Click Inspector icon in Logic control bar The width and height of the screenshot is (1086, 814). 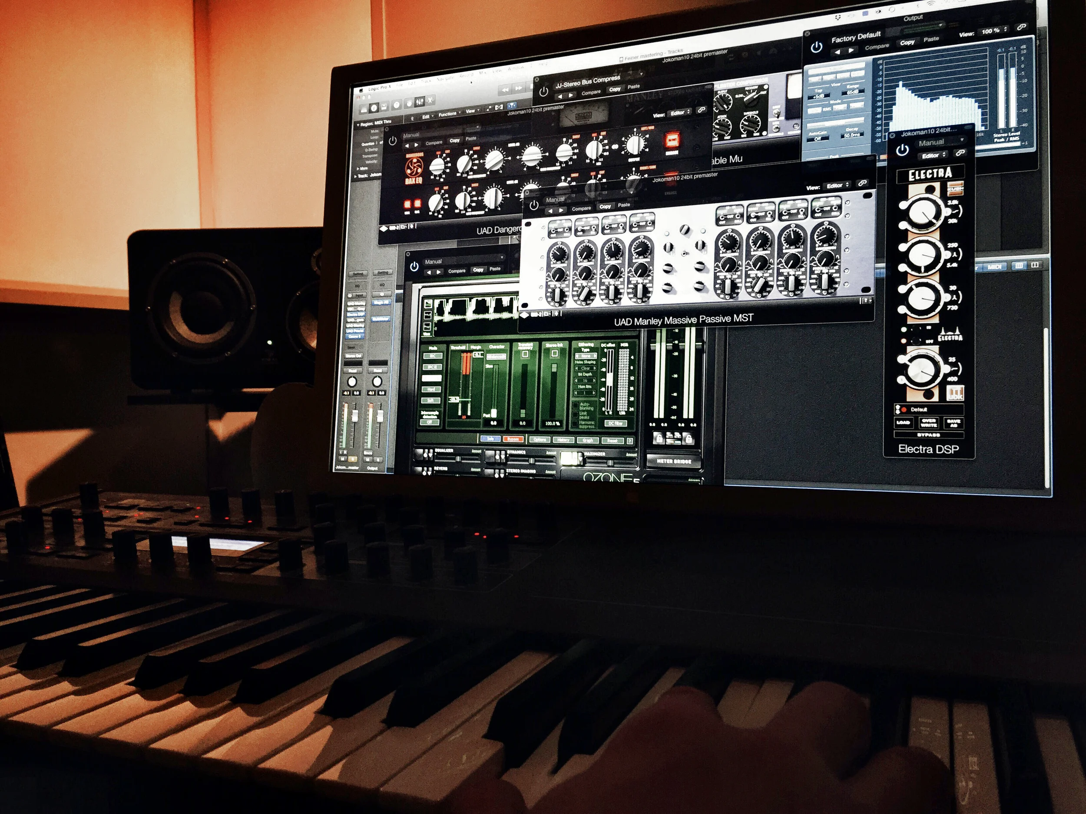coord(374,108)
